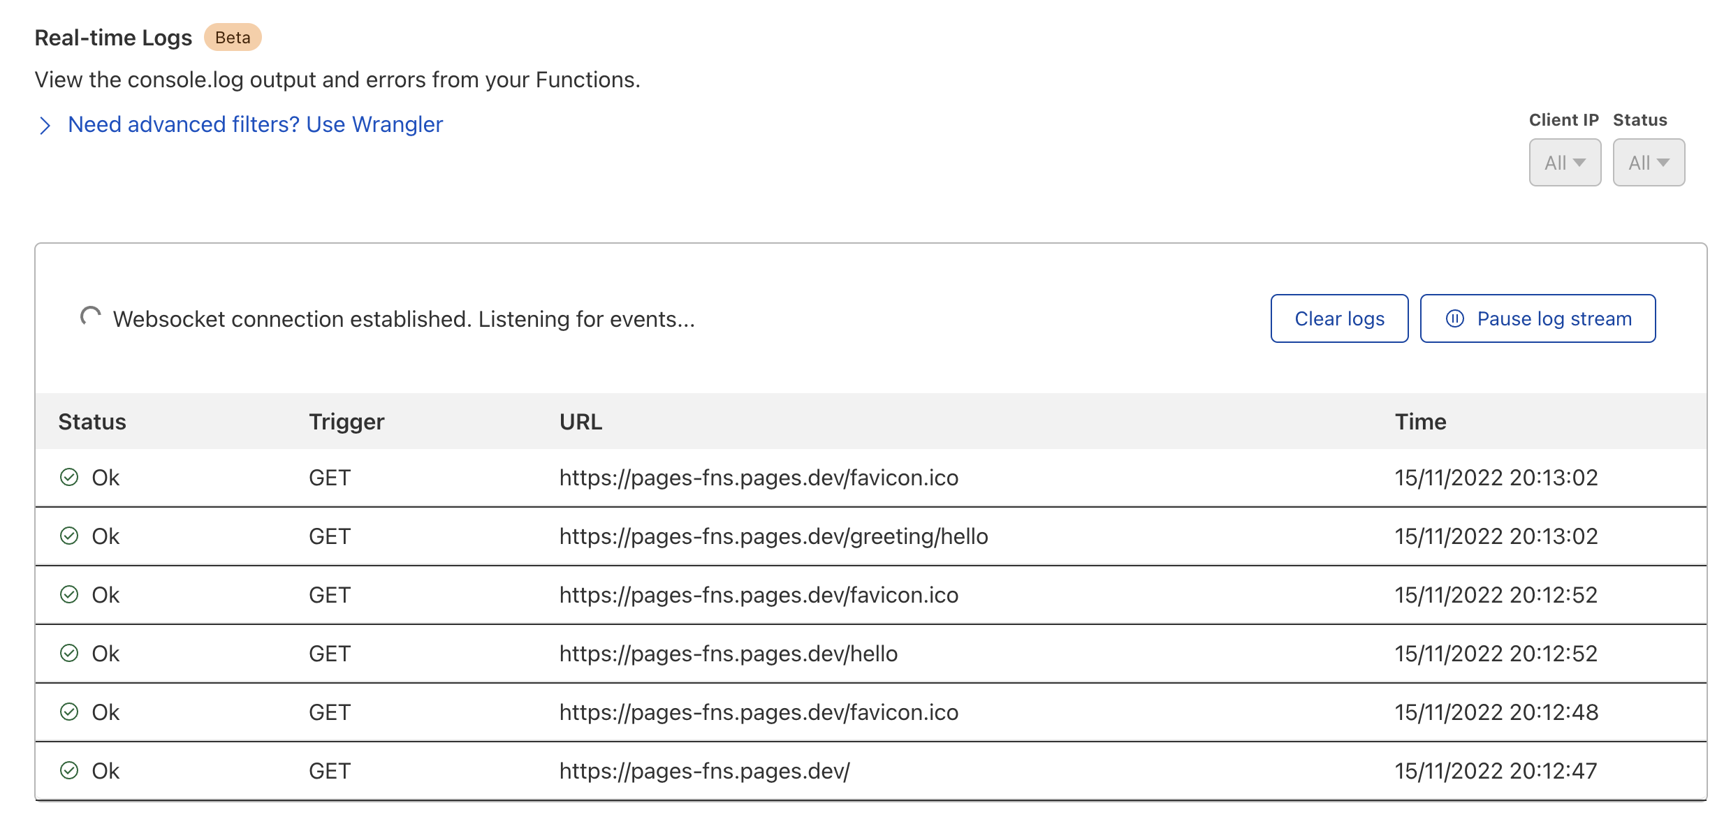Click the green Ok checkmark on the favicon.ico row

click(x=70, y=478)
